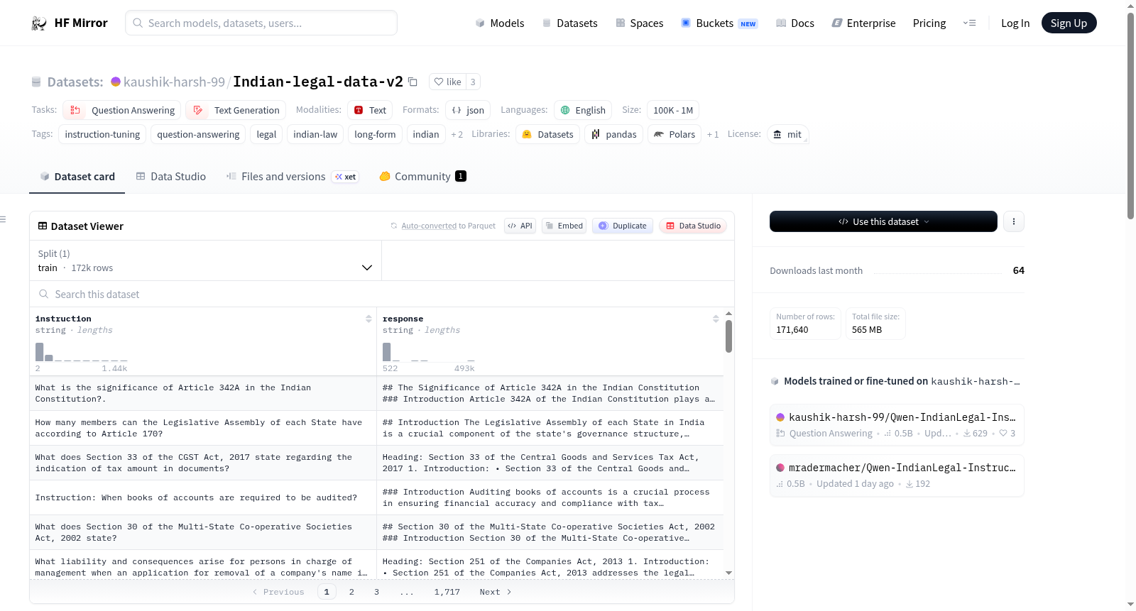
Task: Like the dataset with the heart button
Action: click(447, 82)
